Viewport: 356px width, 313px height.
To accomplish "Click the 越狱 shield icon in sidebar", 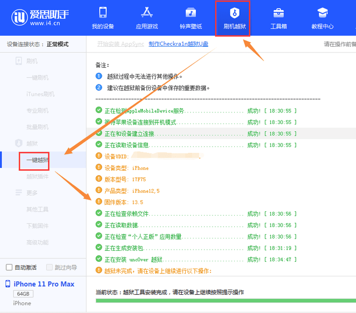I will (x=18, y=143).
